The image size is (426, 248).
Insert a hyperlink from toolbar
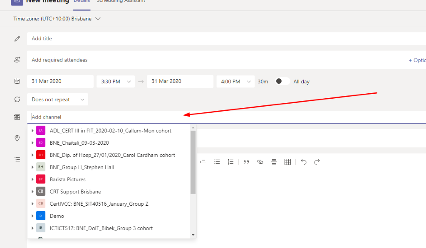coord(260,162)
